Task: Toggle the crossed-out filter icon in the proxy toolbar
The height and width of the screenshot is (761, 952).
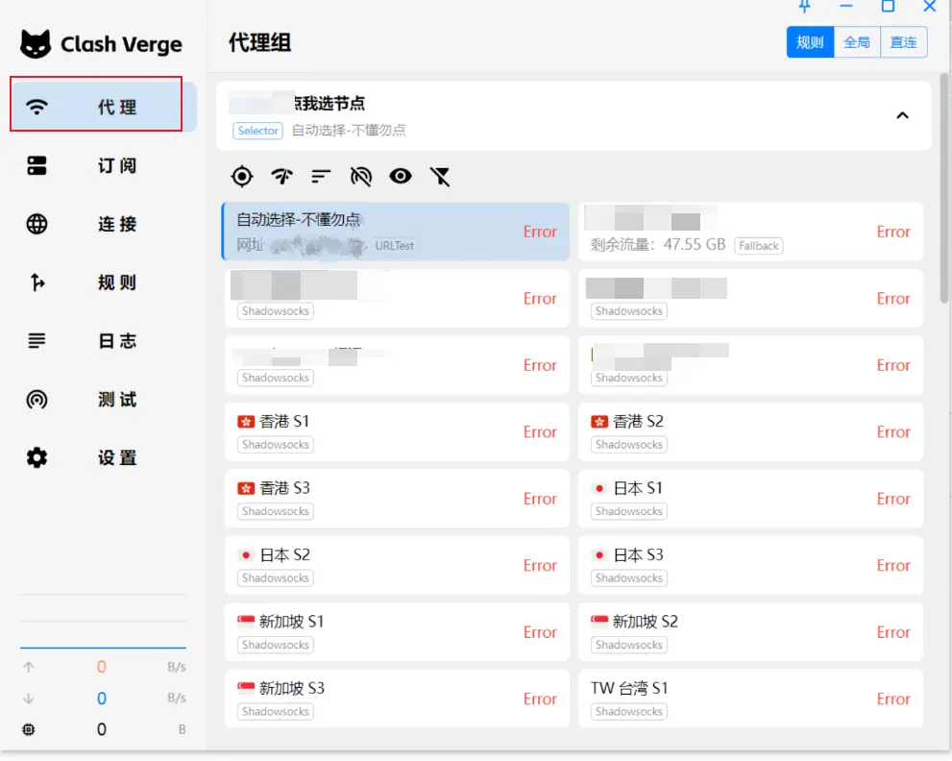Action: pos(440,176)
